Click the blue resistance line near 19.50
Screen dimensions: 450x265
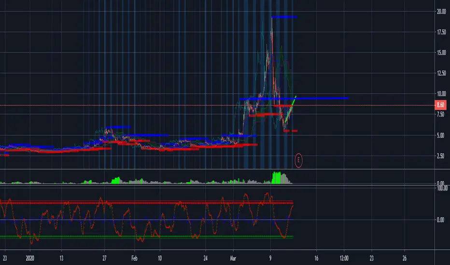(284, 17)
